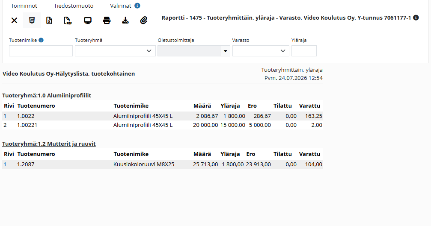The width and height of the screenshot is (431, 226).
Task: Open info icon next to Valinnat
Action: point(137,6)
